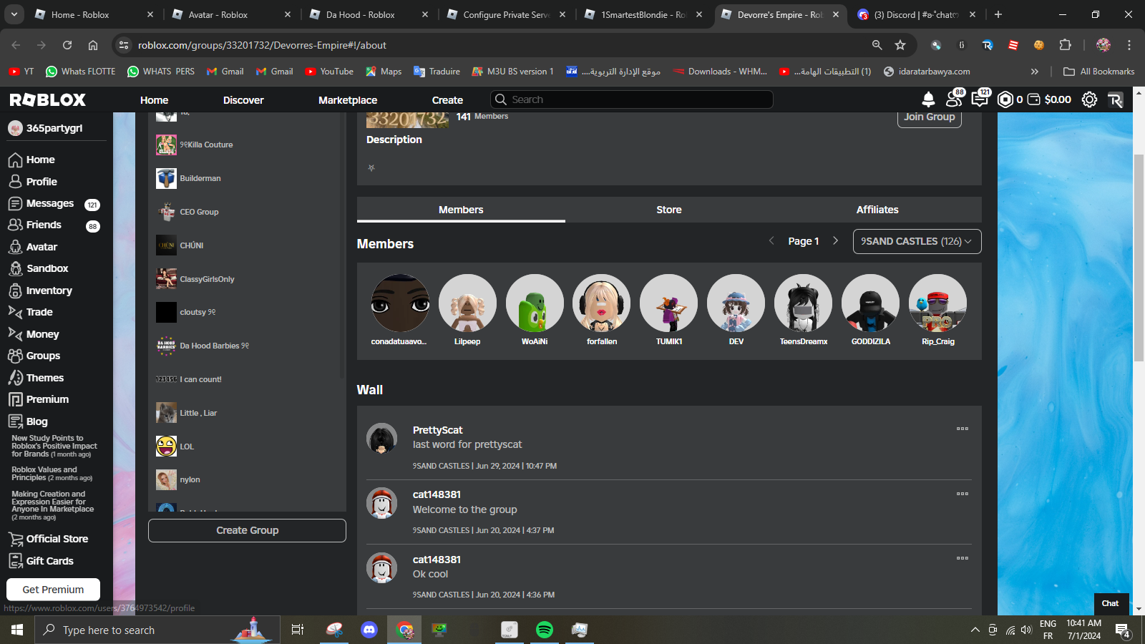Open Spotify from the Windows taskbar
This screenshot has width=1145, height=644.
click(545, 630)
